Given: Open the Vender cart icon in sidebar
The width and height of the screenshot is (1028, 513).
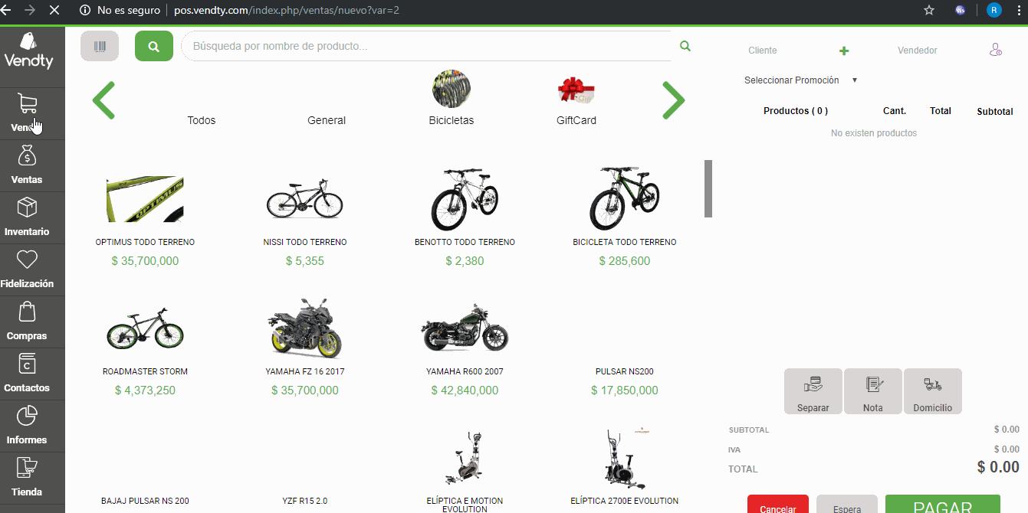Looking at the screenshot, I should pos(28,103).
